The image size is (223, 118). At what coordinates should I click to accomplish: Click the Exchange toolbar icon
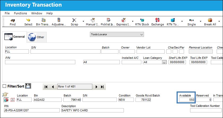pos(158,22)
